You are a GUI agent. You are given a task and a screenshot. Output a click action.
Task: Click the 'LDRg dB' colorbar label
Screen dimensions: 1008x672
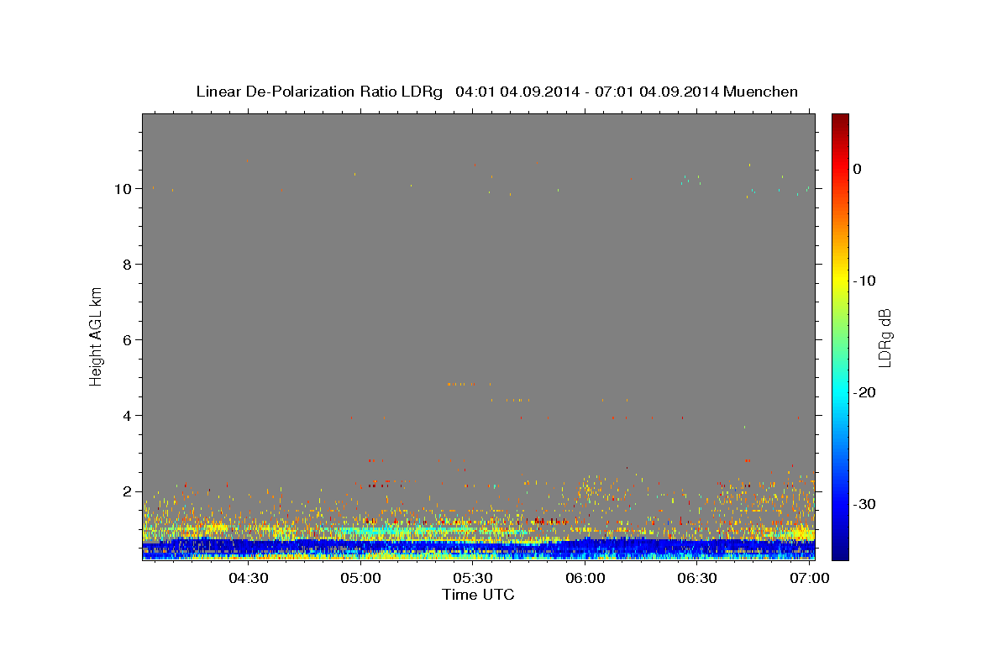click(x=885, y=338)
